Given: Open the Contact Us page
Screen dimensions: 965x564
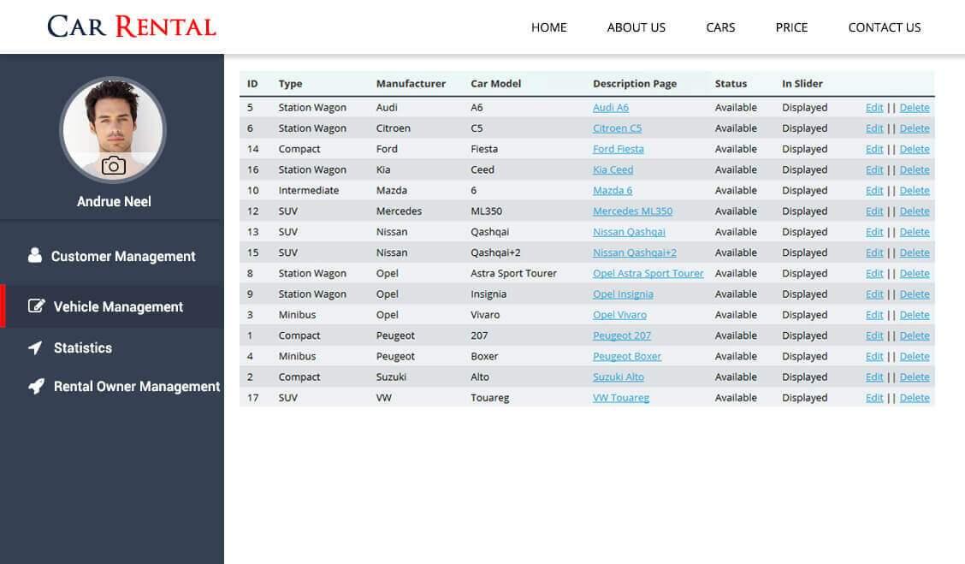Looking at the screenshot, I should click(884, 27).
